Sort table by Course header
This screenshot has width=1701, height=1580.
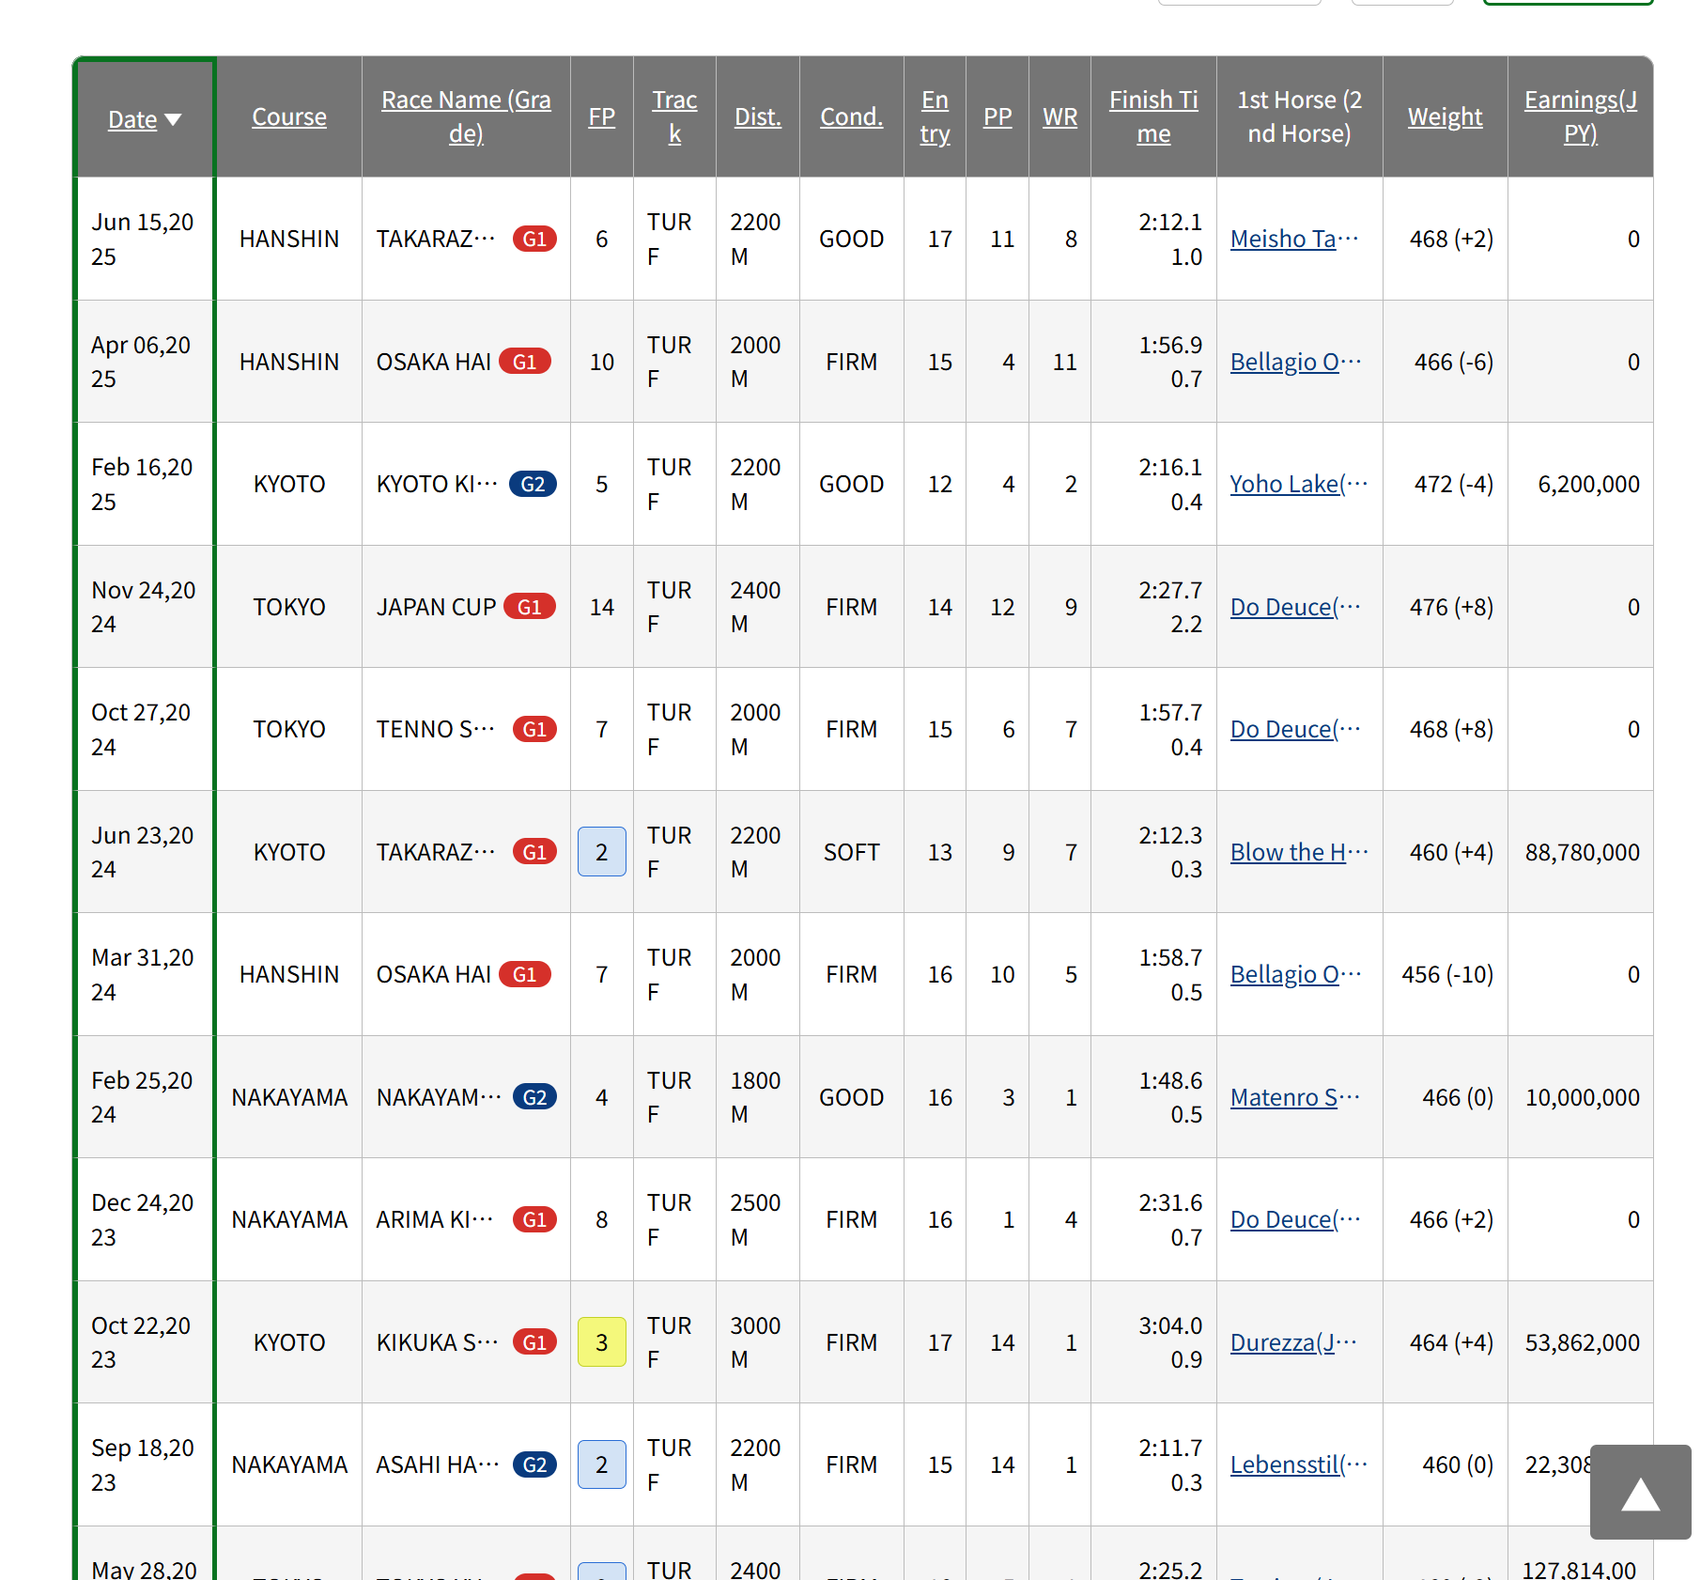[289, 116]
